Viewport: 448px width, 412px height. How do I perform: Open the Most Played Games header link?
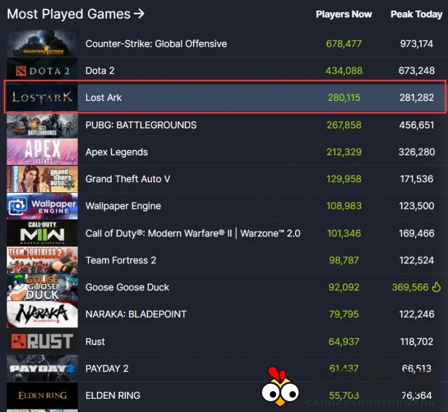point(68,13)
